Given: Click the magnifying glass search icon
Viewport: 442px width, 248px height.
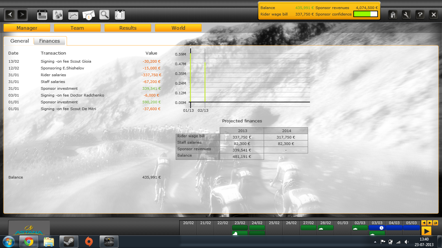Looking at the screenshot, I should 104,15.
